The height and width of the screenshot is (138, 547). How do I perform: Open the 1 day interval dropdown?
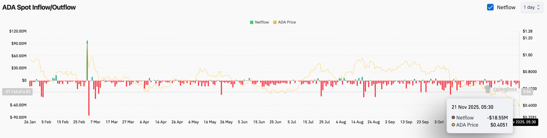532,7
